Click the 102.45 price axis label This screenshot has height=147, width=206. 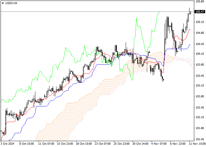tap(200, 108)
